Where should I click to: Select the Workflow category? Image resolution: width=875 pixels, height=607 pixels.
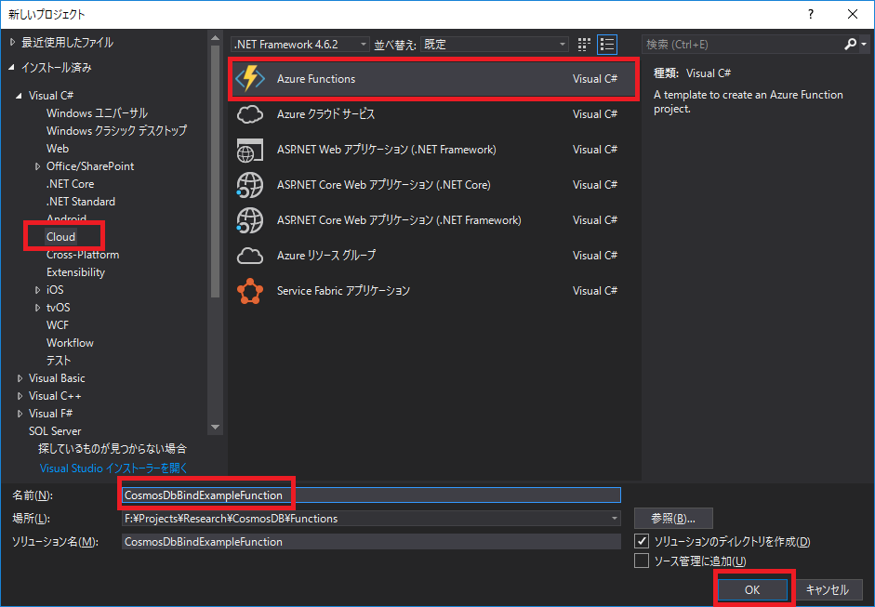pyautogui.click(x=70, y=343)
